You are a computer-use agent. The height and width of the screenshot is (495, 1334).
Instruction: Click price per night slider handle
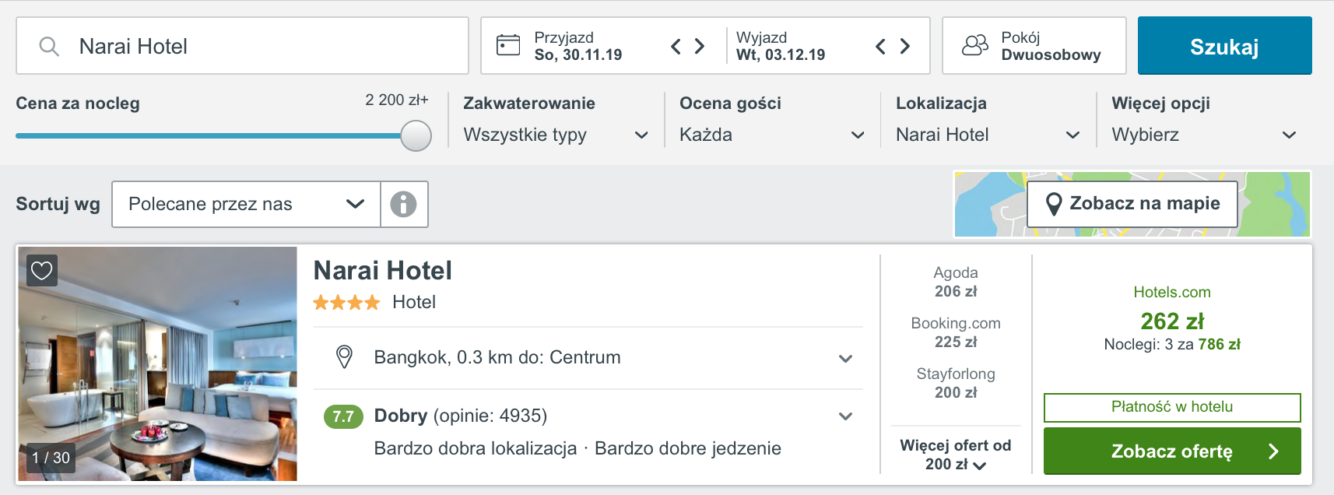(416, 135)
